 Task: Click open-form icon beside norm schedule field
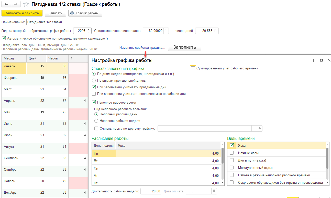pyautogui.click(x=260, y=128)
